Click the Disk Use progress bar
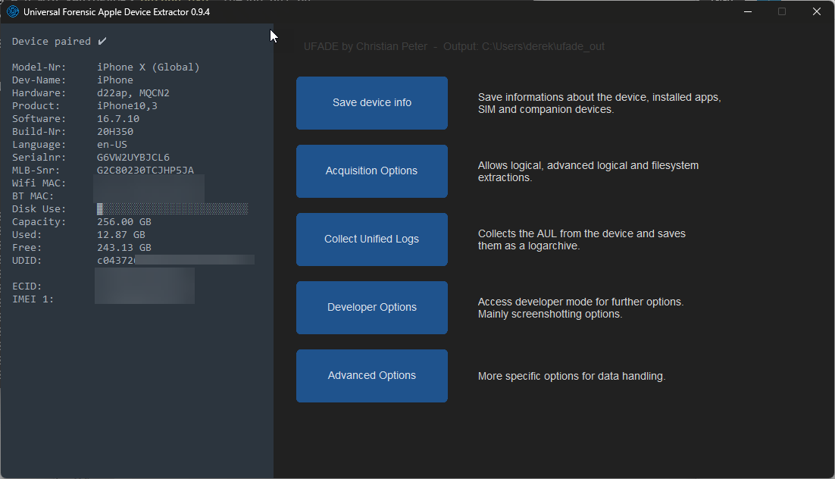 (x=172, y=209)
